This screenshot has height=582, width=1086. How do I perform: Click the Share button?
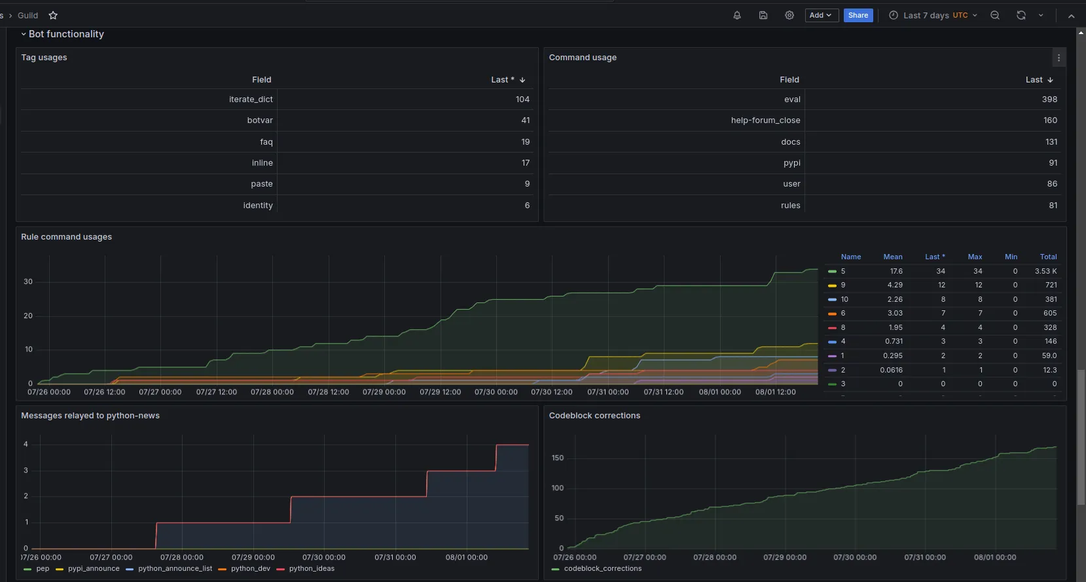[x=858, y=15]
